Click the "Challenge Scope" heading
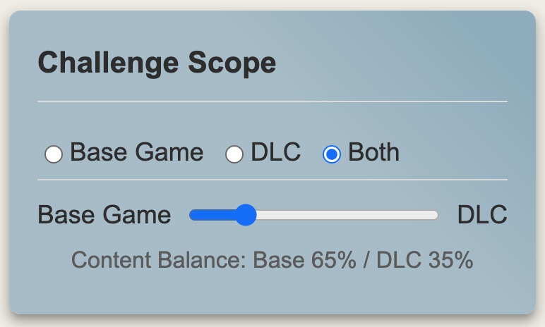This screenshot has height=327, width=545. (x=157, y=63)
